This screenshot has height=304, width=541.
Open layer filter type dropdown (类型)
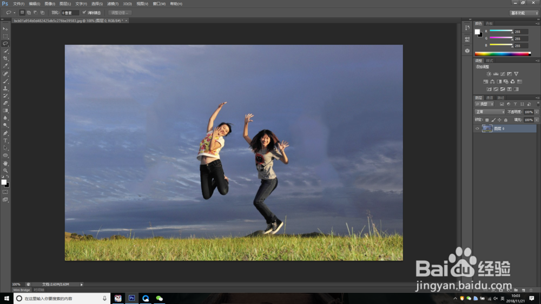coord(484,104)
